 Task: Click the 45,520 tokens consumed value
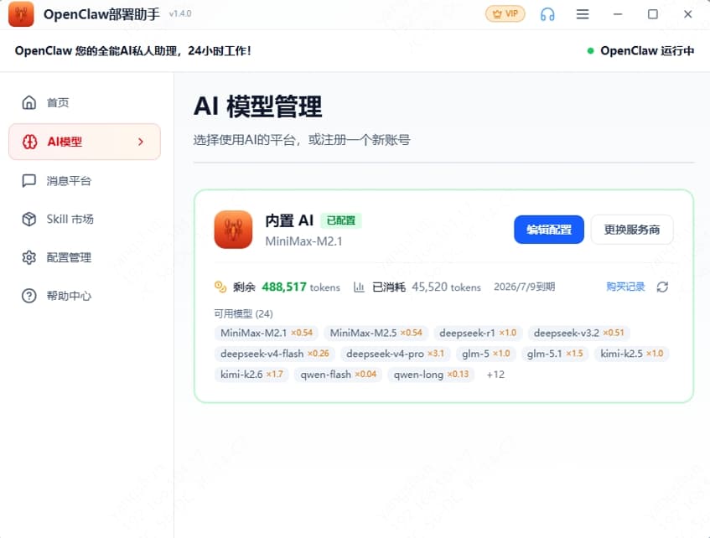click(x=429, y=287)
